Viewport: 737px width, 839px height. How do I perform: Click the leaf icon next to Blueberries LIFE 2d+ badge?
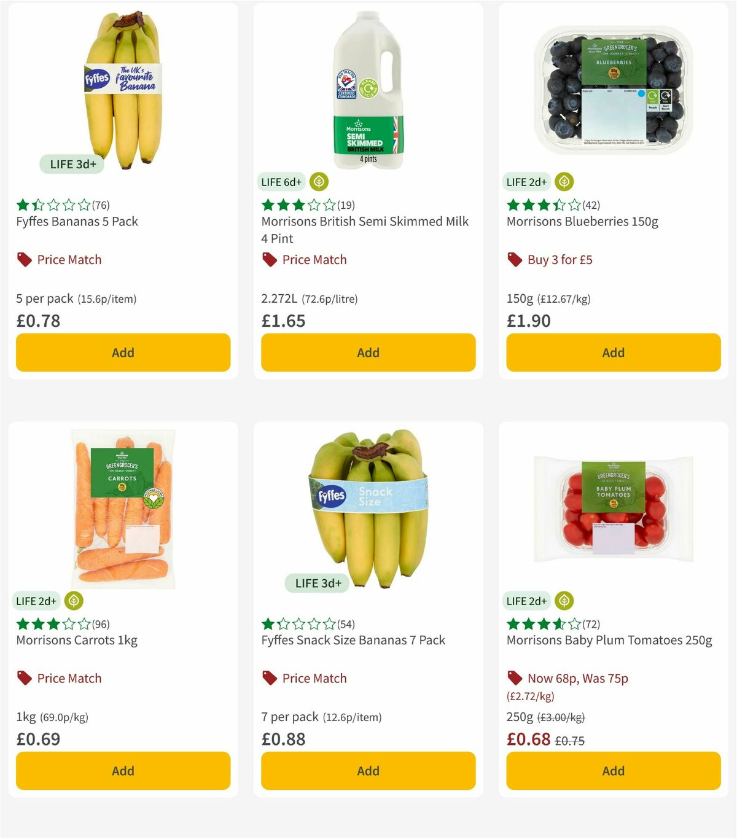[x=564, y=182]
